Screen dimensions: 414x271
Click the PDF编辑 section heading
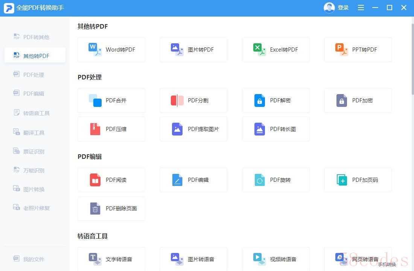click(x=90, y=157)
